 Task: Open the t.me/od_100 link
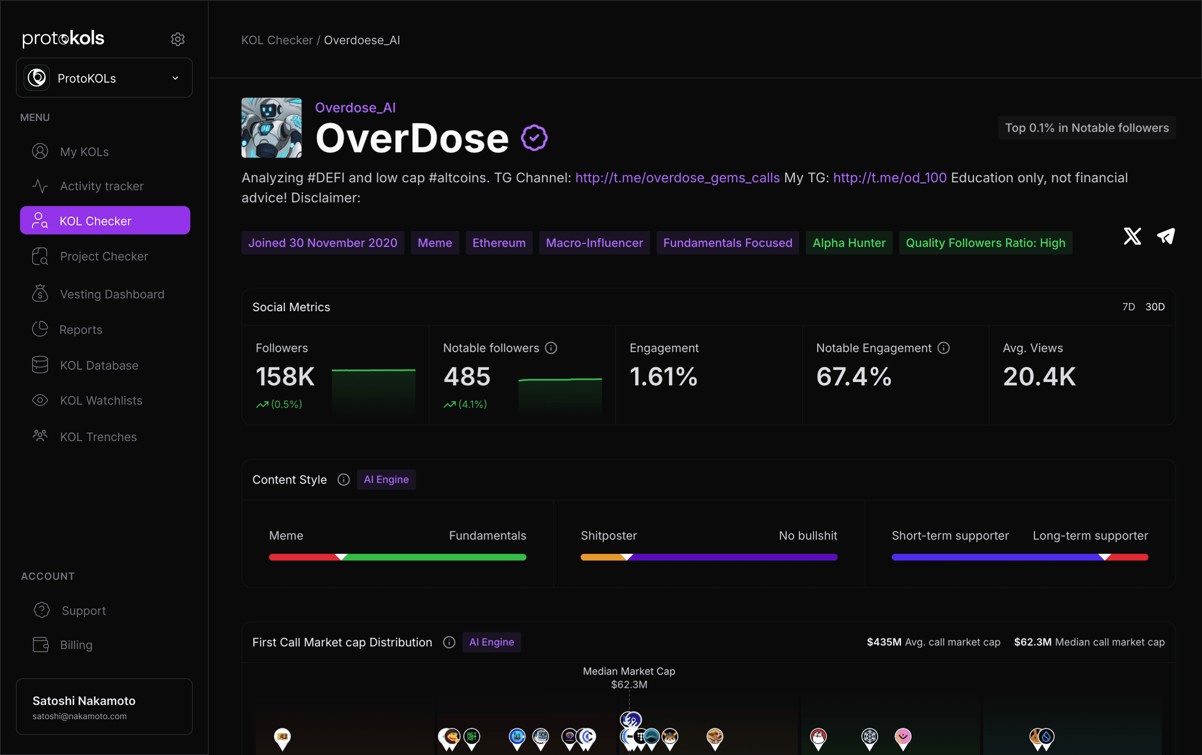tap(889, 178)
